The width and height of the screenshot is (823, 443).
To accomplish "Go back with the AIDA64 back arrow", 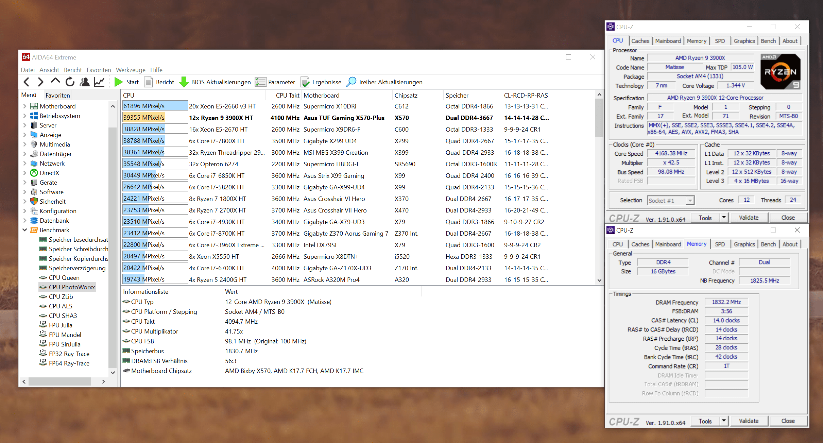I will pos(27,82).
